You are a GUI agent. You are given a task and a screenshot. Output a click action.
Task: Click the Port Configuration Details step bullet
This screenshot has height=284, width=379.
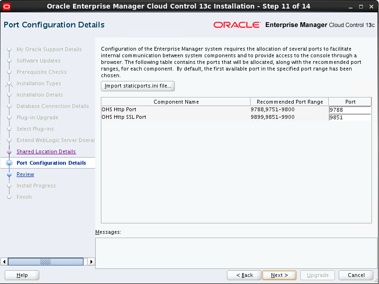9,163
